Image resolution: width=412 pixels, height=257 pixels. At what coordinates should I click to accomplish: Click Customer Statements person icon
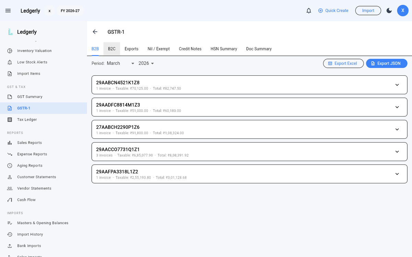coord(10,177)
